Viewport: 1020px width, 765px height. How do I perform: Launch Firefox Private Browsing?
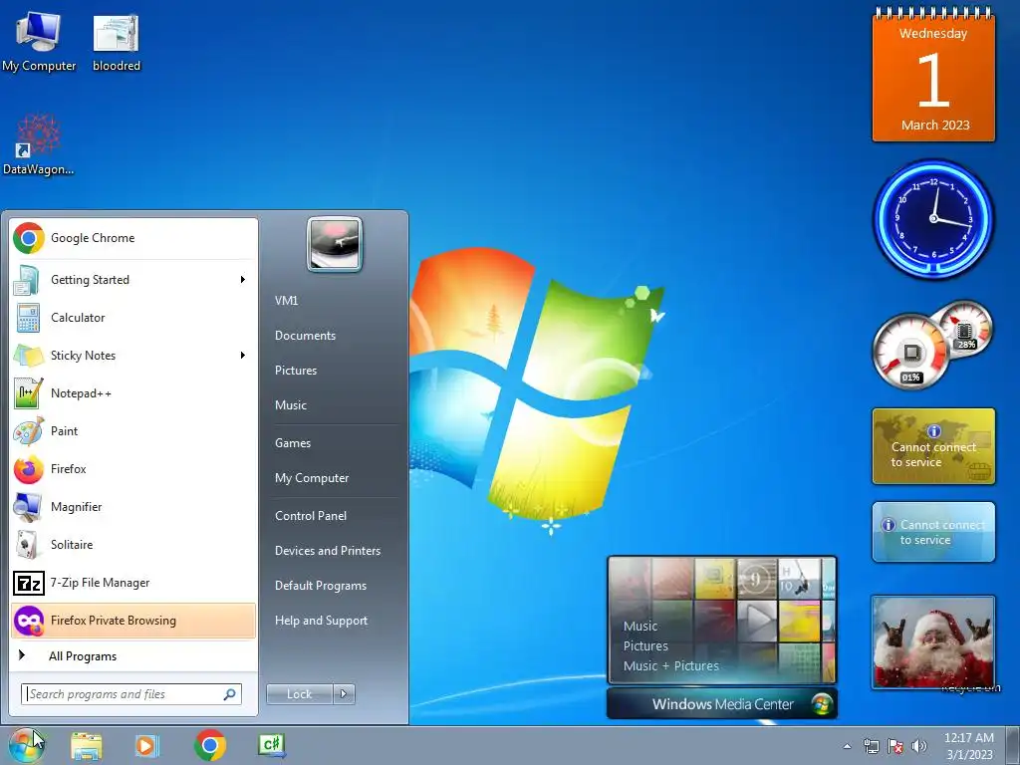(133, 621)
